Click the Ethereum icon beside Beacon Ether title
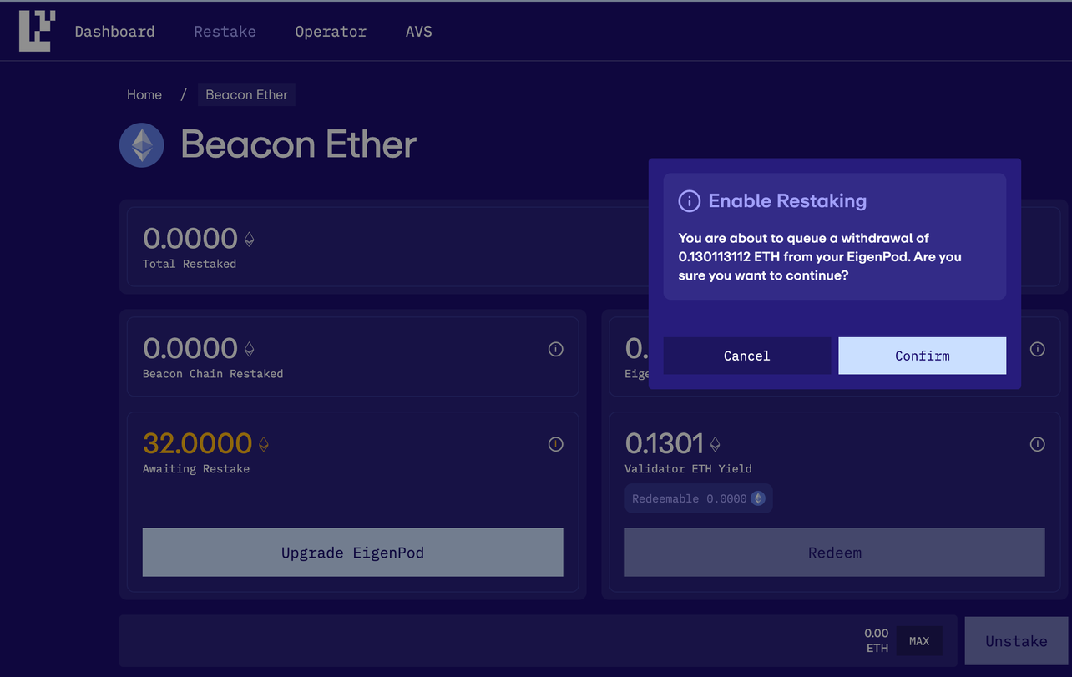Viewport: 1072px width, 677px height. 141,144
